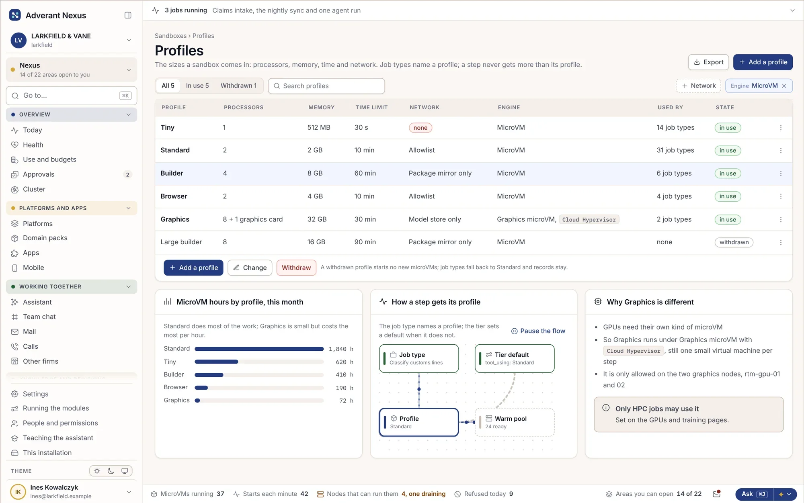This screenshot has height=503, width=804.
Task: Select system theme with monitor icon
Action: click(125, 471)
